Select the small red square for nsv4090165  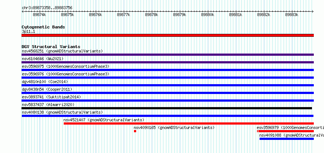(135, 131)
